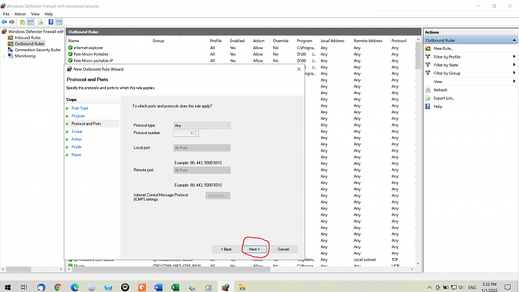
Task: Open the Local port dropdown
Action: coord(202,147)
